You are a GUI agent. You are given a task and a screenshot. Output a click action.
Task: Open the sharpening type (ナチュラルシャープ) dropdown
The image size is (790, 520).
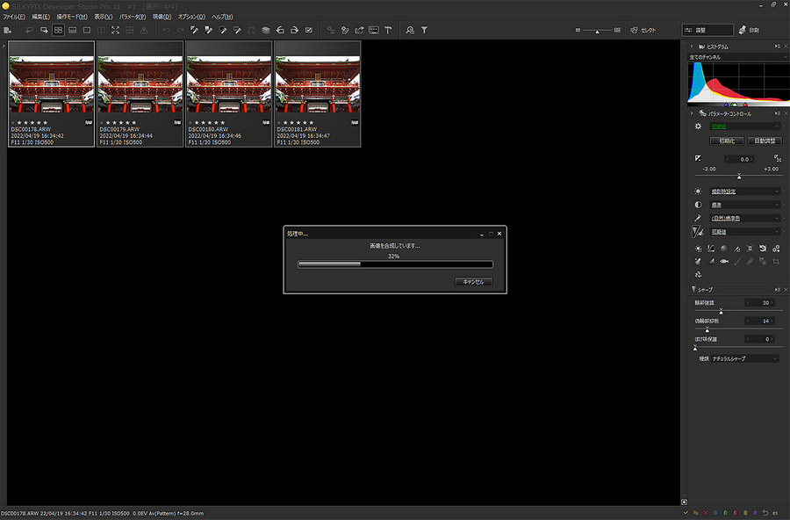pos(744,358)
